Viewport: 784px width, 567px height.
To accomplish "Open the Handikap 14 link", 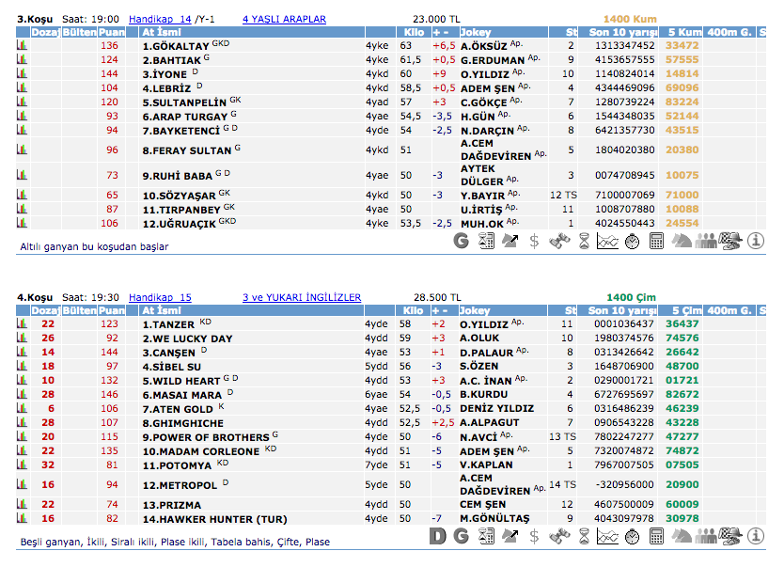I will pos(160,19).
